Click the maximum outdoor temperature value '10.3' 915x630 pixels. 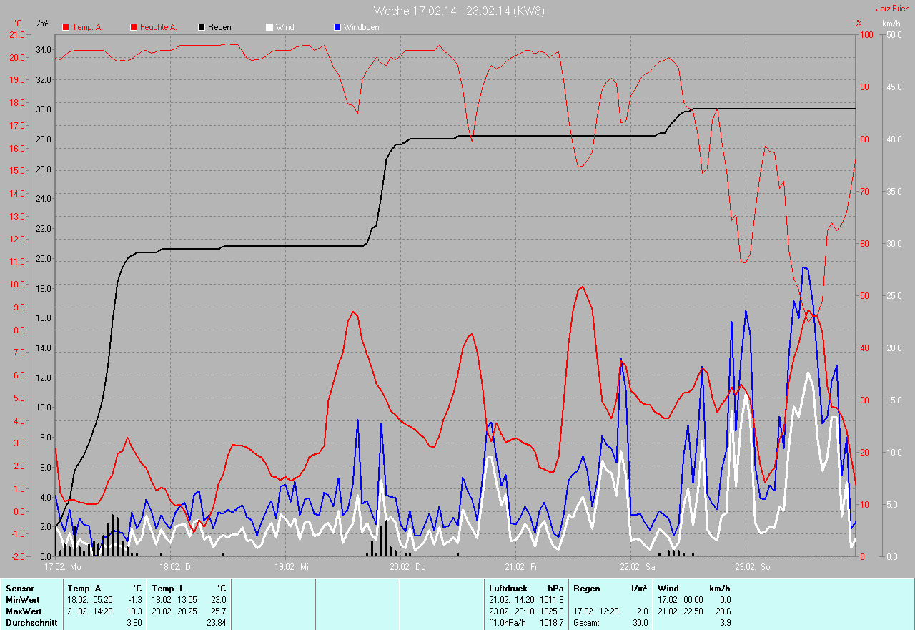(134, 611)
